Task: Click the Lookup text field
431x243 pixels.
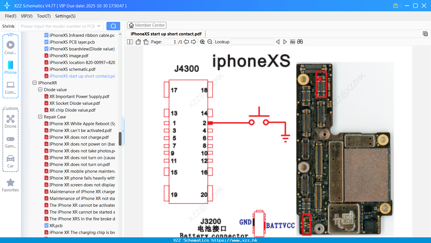Action: point(252,42)
